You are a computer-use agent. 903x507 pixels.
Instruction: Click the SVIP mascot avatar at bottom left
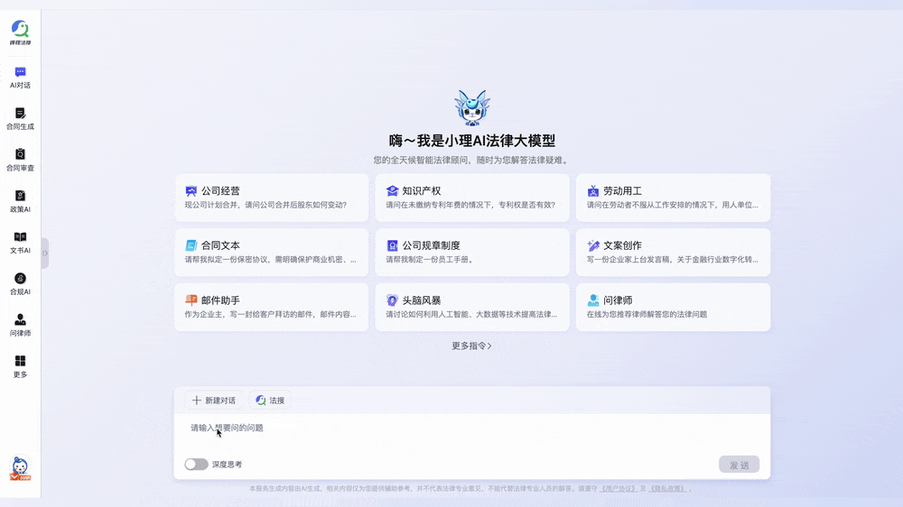20,468
